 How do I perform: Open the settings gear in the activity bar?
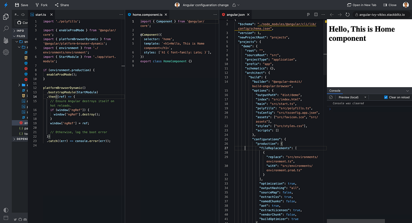[5, 52]
